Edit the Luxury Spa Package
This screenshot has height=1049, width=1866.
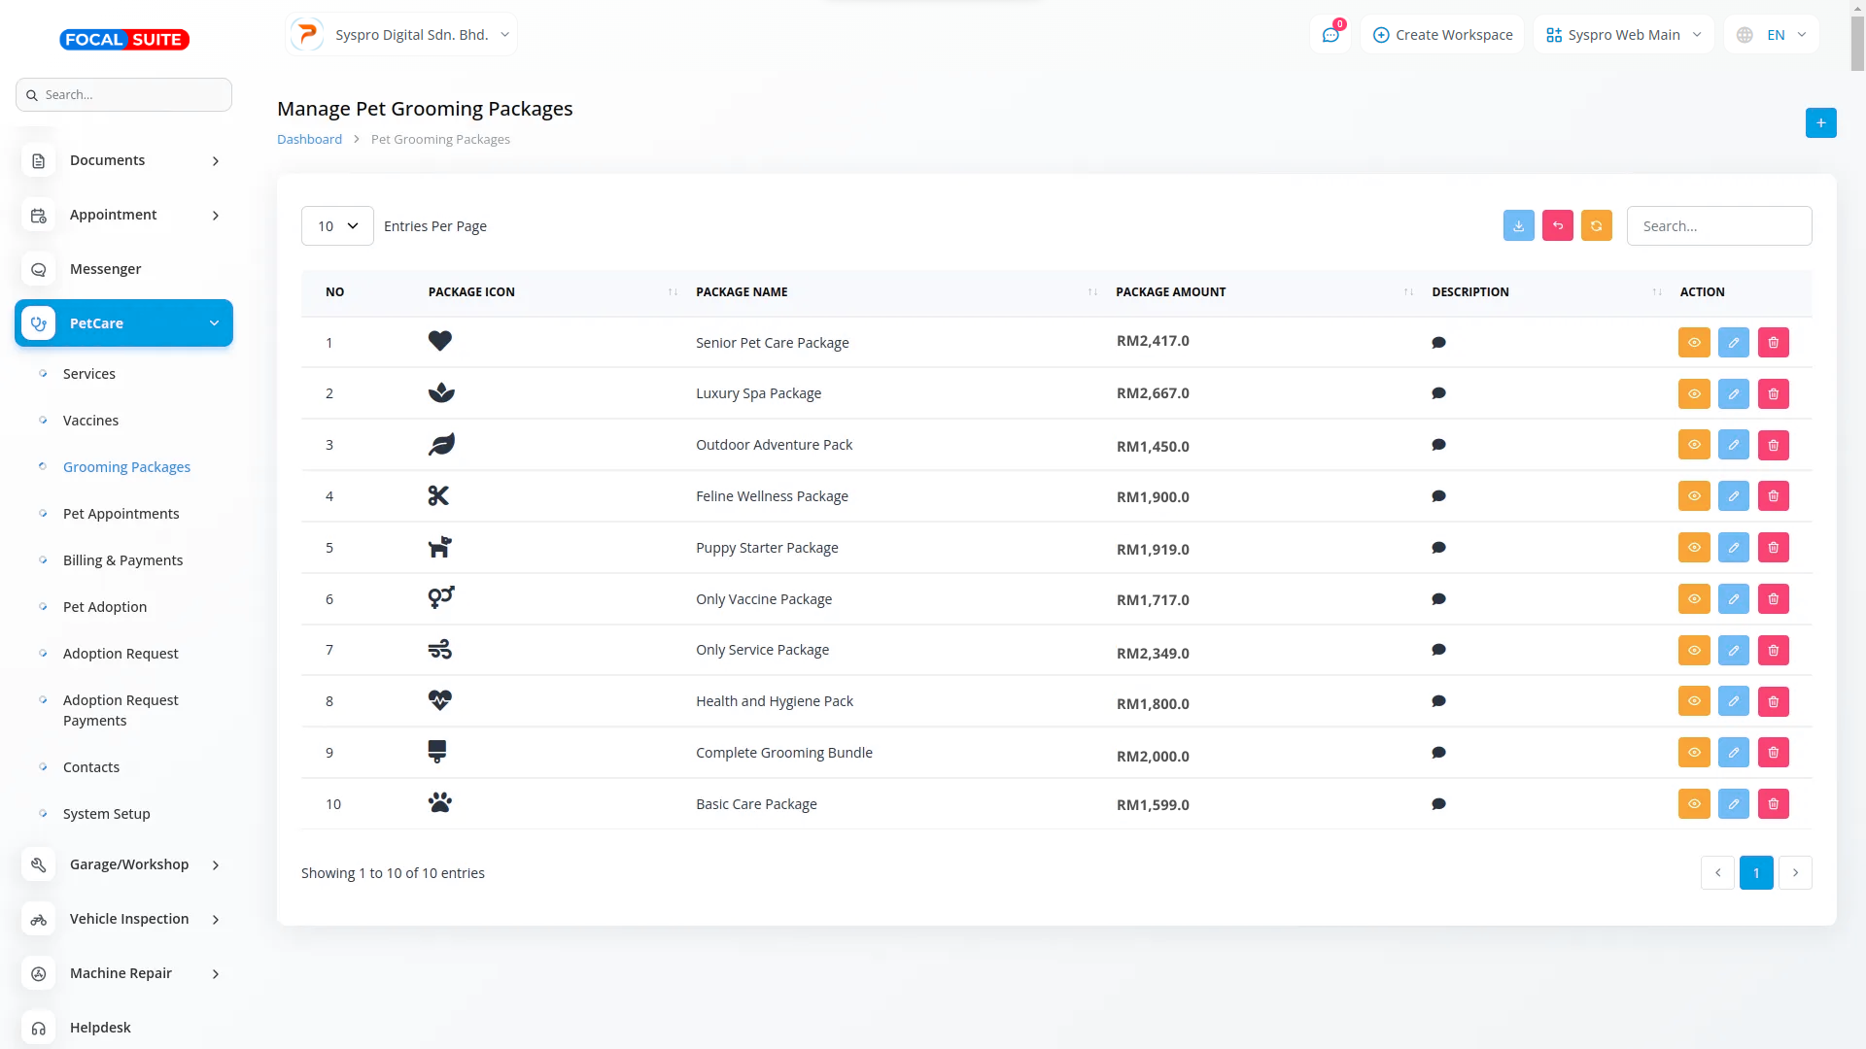point(1733,394)
